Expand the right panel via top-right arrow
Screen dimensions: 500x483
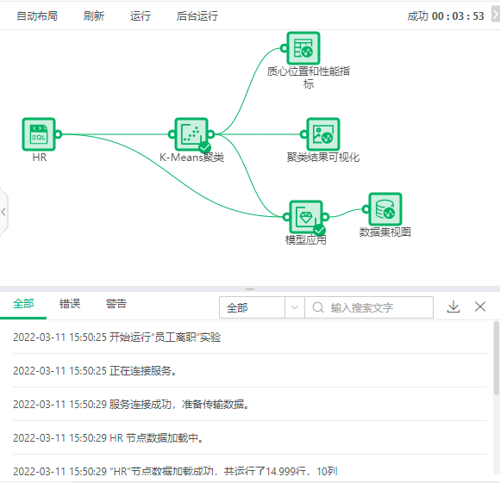(496, 15)
